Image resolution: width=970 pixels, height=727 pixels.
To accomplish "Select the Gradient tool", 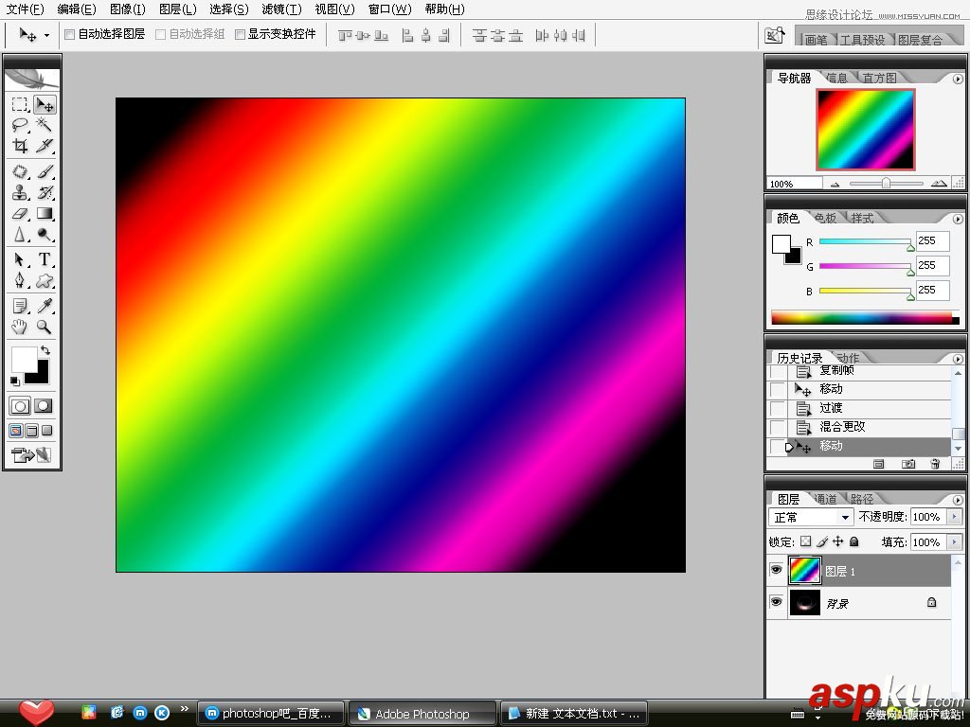I will 45,214.
